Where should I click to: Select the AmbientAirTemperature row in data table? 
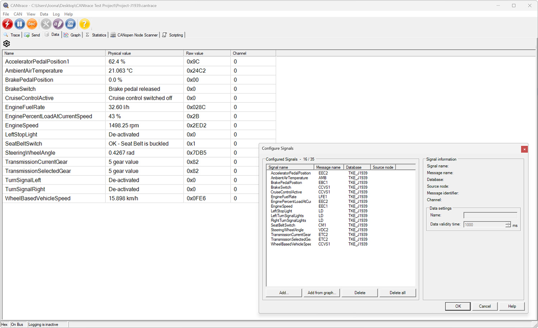pos(139,71)
